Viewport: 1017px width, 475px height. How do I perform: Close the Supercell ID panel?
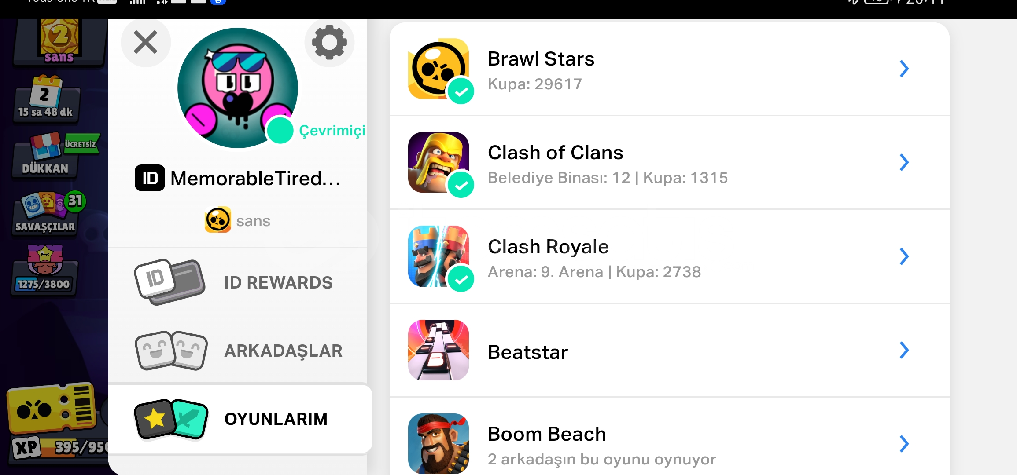click(x=146, y=42)
